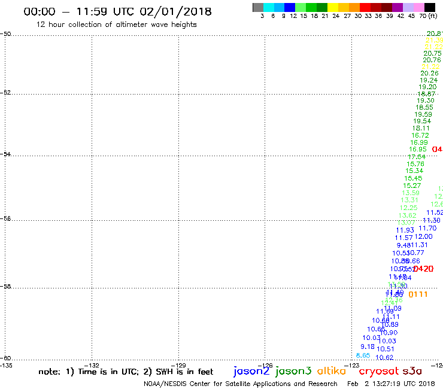
Task: Select the altika satellite legend label
Action: [331, 371]
